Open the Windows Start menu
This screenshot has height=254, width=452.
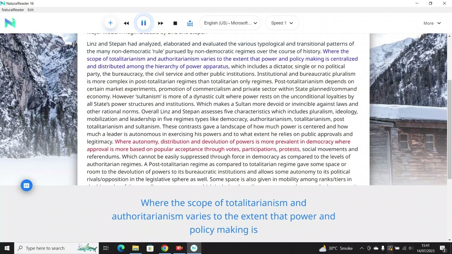[7, 248]
